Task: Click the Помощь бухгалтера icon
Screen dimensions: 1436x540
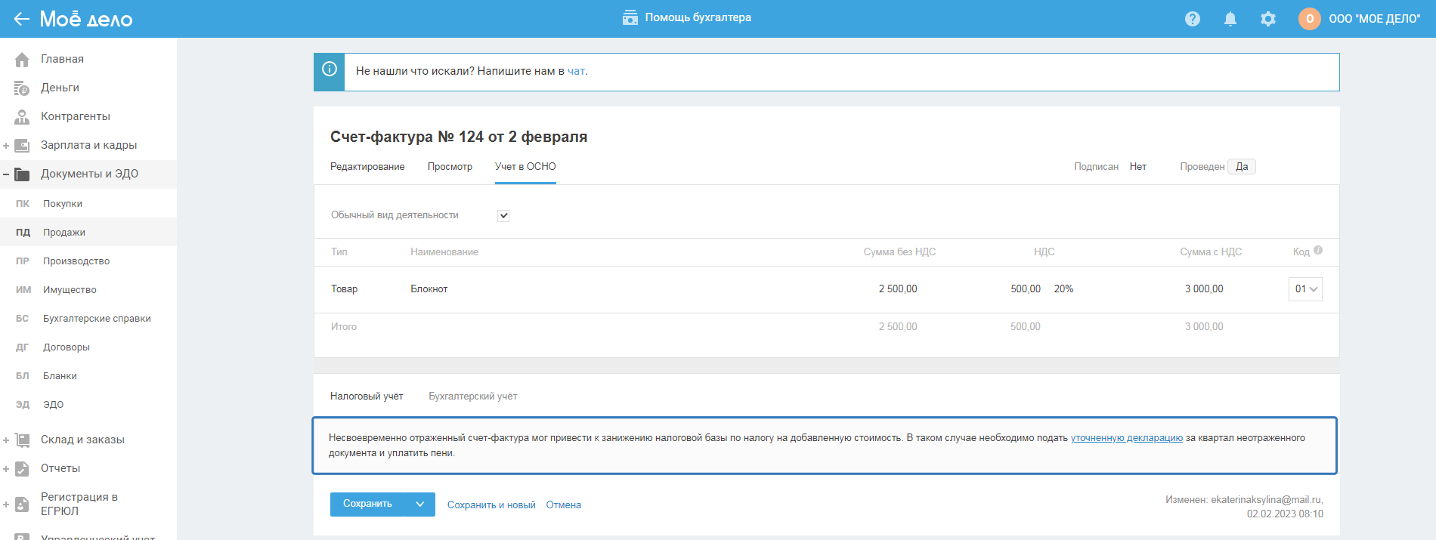Action: 630,17
